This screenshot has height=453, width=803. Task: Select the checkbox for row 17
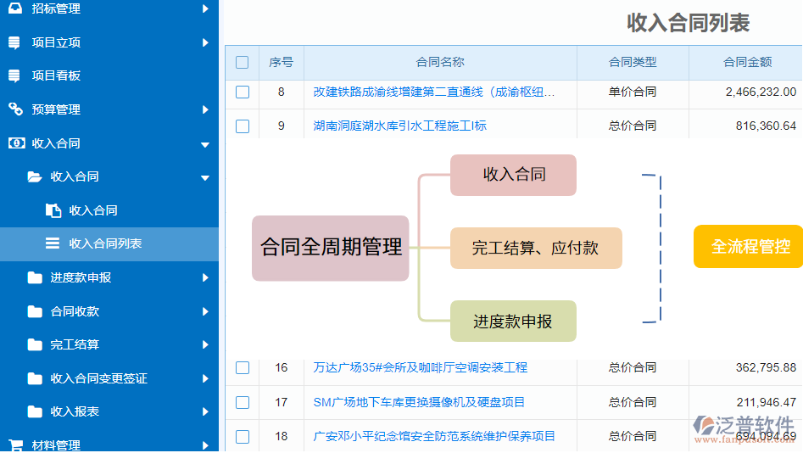point(243,402)
